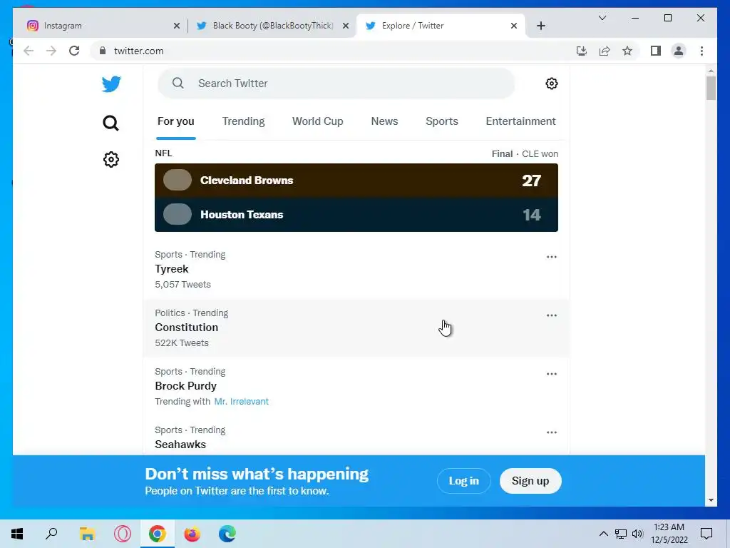Toggle Chrome side panel
Image resolution: width=730 pixels, height=548 pixels.
tap(656, 51)
